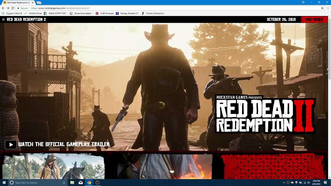Click the Chrome profile account icon
Viewport: 331px width, 186px height.
coord(303,2)
